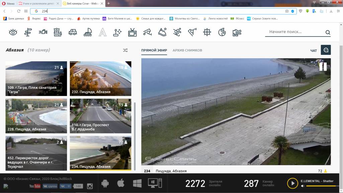Open camera 110 Проспект Ардзинба thumbnail
This screenshot has width=343, height=193.
point(100,116)
